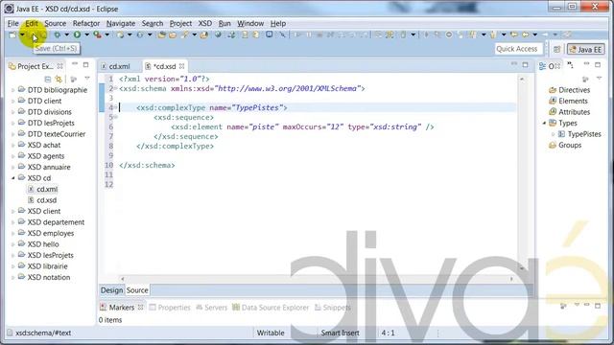Open the Edit menu
The image size is (614, 345).
pyautogui.click(x=32, y=23)
